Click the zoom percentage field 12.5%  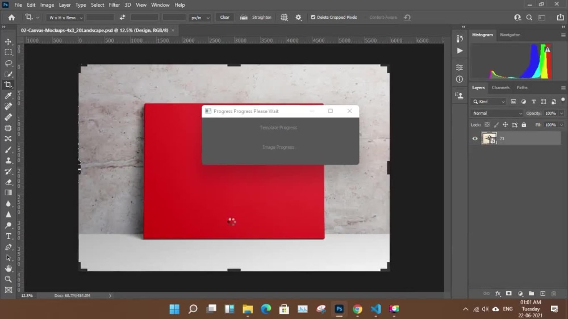27,296
